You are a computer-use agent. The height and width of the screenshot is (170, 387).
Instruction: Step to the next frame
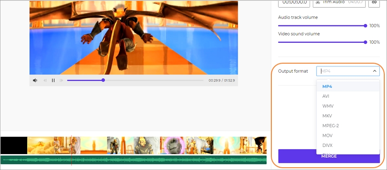[61, 80]
